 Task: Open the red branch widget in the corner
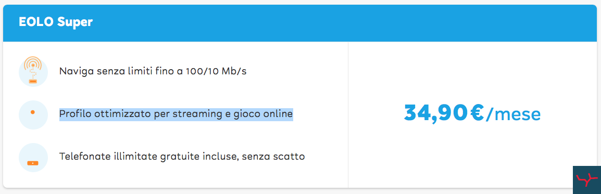587,180
